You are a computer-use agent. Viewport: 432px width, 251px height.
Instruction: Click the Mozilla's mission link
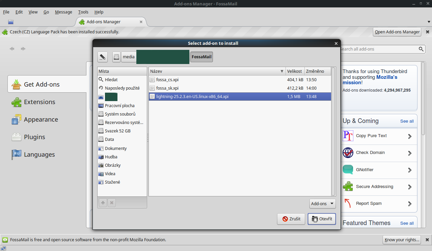click(x=370, y=80)
